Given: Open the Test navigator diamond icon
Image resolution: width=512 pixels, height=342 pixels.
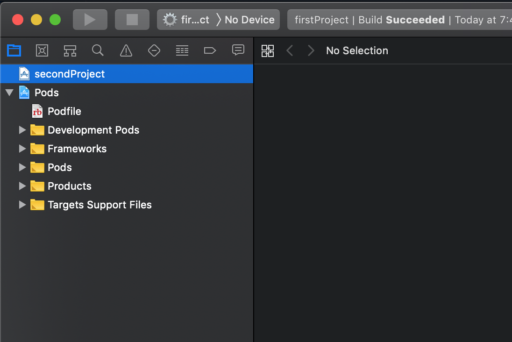Looking at the screenshot, I should point(154,50).
